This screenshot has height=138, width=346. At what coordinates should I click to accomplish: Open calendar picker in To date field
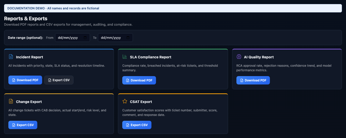click(x=128, y=38)
